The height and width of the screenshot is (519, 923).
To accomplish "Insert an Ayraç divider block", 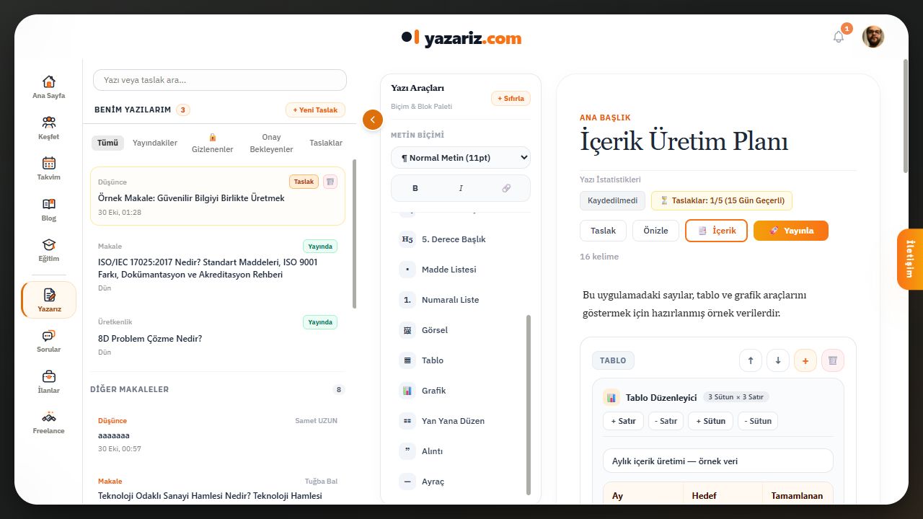I will (x=461, y=482).
